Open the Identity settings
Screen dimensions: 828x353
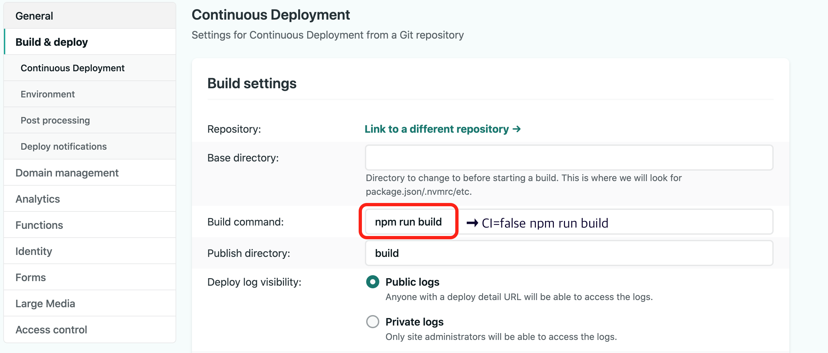tap(34, 251)
